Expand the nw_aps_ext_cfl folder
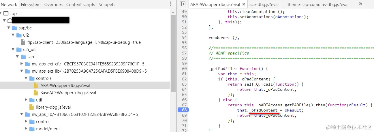374x132 pixels. [x=22, y=64]
